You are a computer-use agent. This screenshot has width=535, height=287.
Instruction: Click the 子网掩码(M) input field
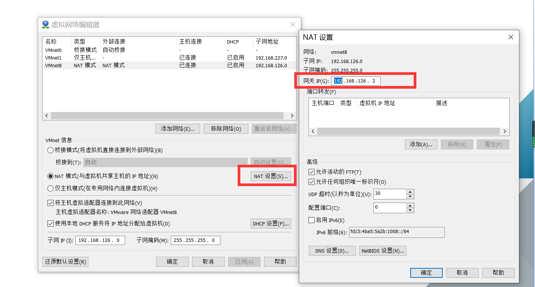point(196,240)
